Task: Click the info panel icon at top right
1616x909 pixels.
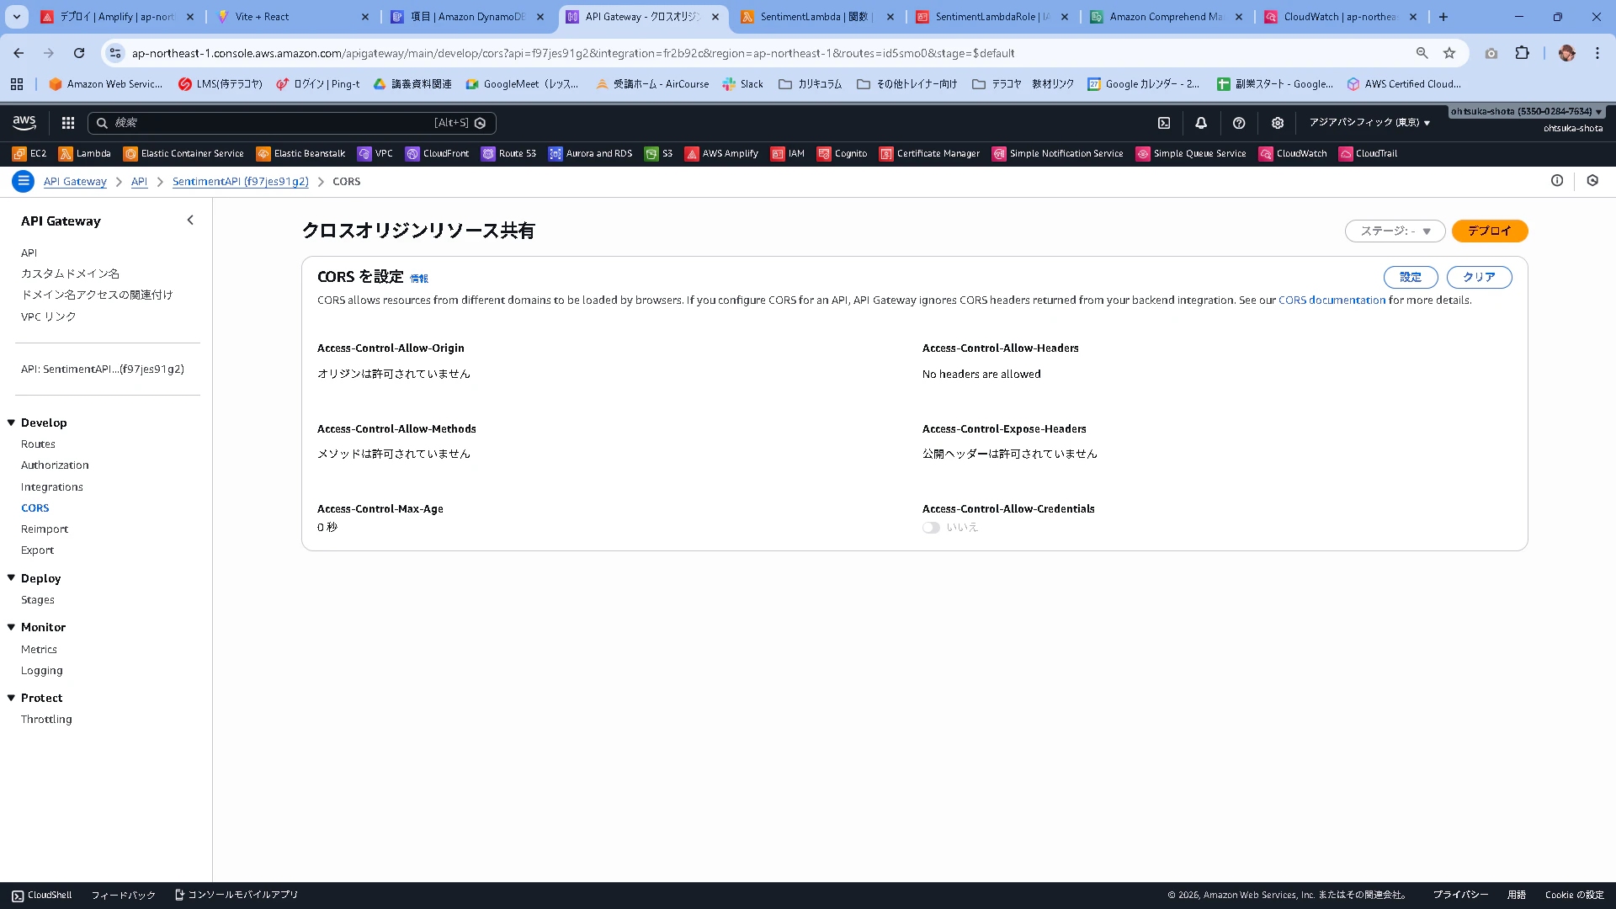Action: pos(1557,181)
